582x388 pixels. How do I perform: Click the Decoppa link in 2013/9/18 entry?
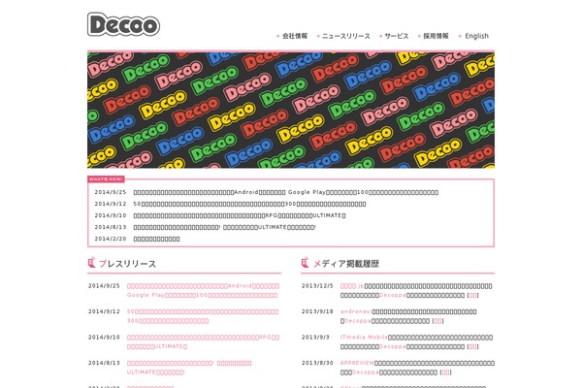click(358, 321)
